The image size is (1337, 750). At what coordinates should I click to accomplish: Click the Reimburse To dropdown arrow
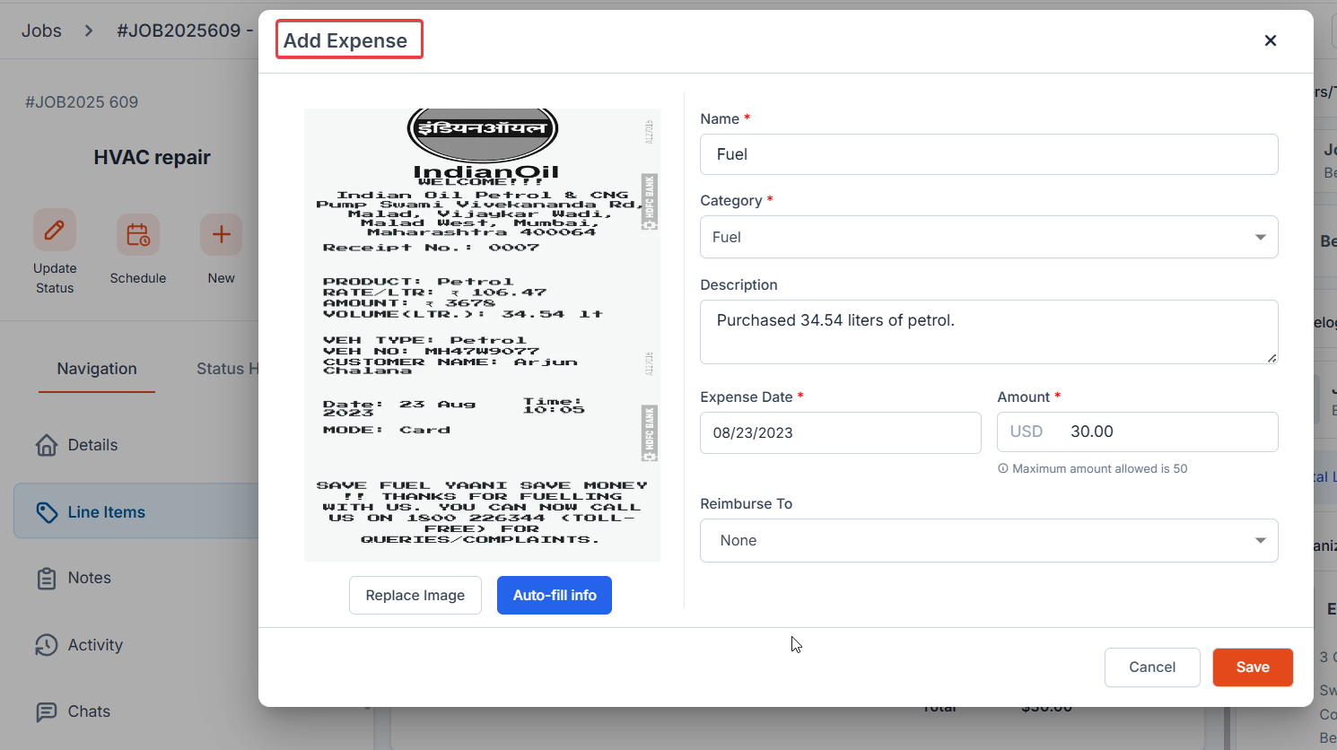[x=1260, y=540]
